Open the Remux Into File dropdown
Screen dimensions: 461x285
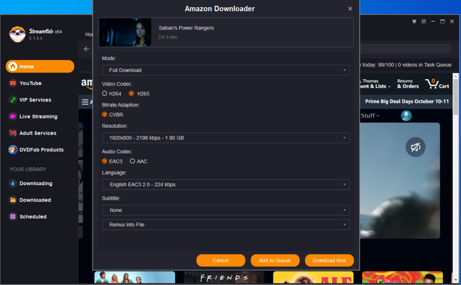[226, 224]
